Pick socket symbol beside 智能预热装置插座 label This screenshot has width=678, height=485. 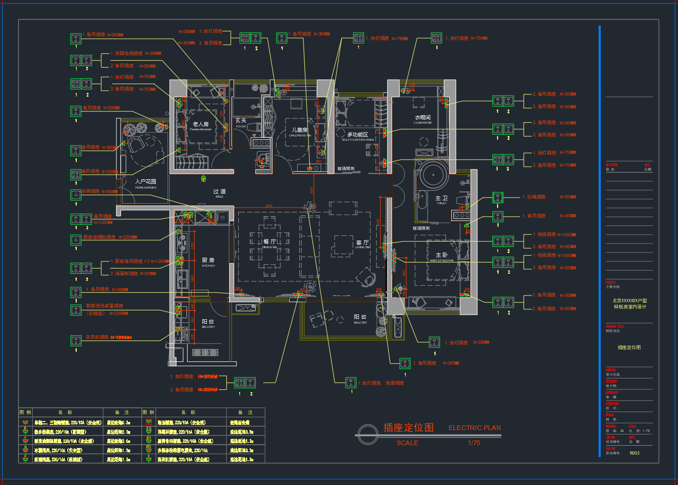coord(76,310)
